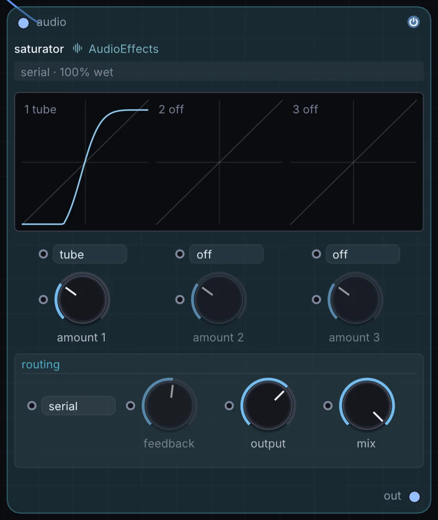
Task: Open the AudioEffects category link
Action: (x=123, y=49)
